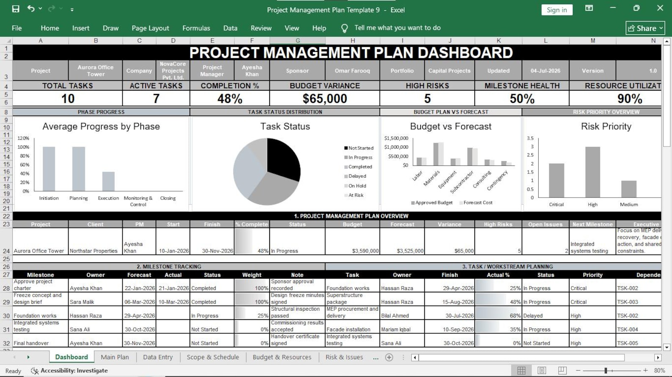
Task: Click the Redo arrow icon
Action: [x=52, y=8]
